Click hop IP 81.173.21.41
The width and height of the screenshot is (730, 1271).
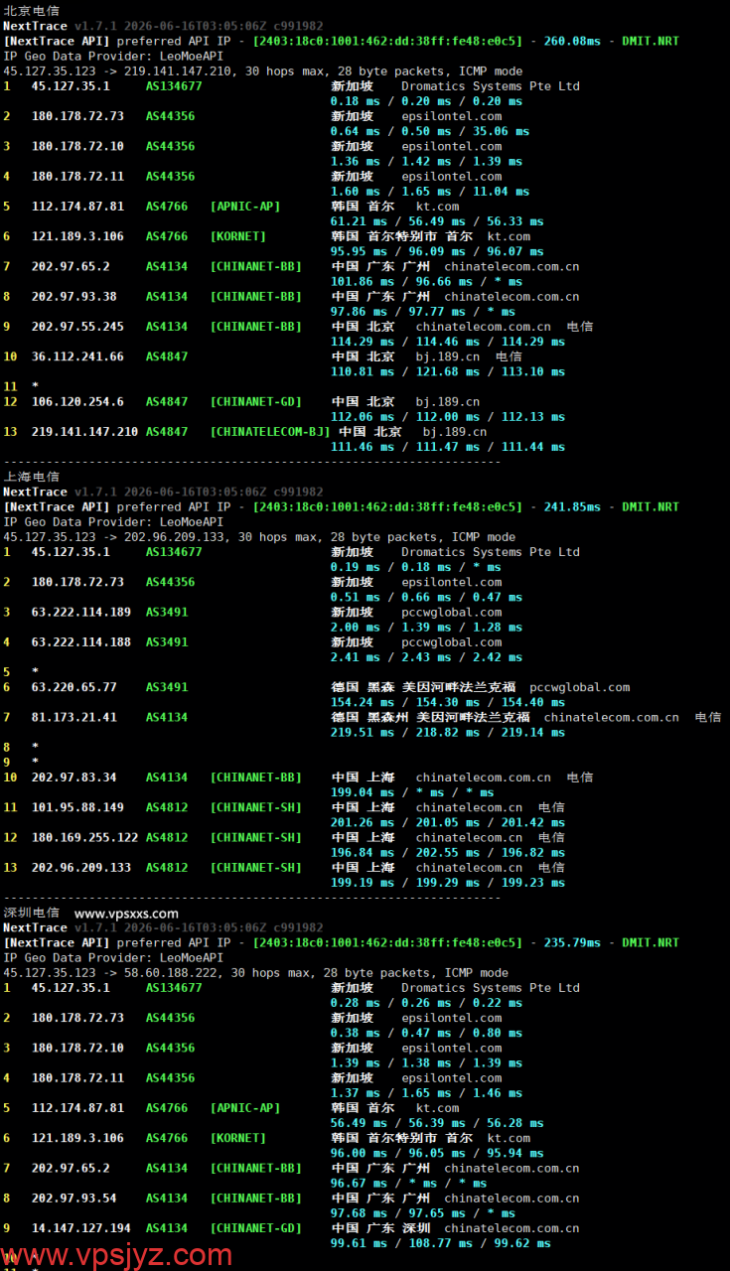coord(73,716)
